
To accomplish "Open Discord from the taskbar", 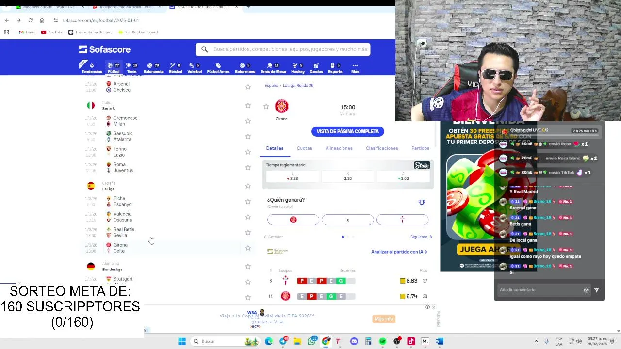I will click(354, 341).
